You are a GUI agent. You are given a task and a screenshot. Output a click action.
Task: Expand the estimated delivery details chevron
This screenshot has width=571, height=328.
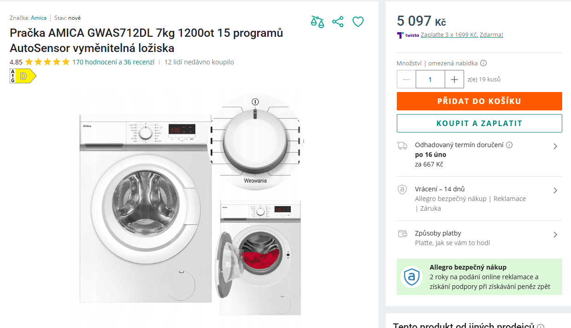[x=555, y=146]
